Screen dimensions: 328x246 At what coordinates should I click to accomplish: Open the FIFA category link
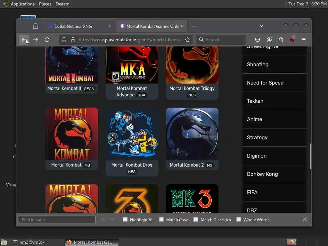click(274, 192)
